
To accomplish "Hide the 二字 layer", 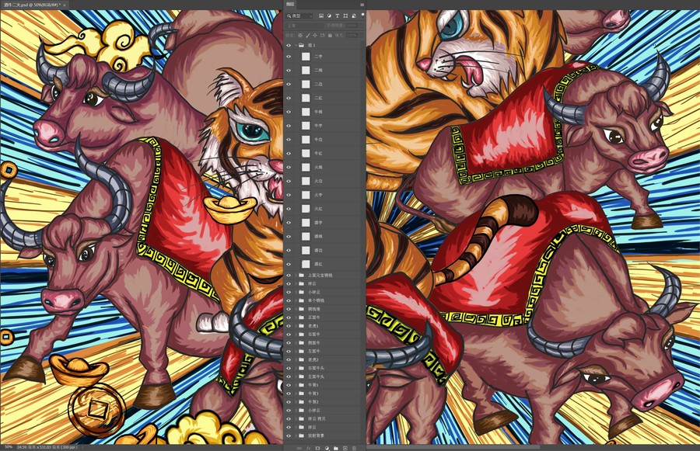I will tap(289, 57).
